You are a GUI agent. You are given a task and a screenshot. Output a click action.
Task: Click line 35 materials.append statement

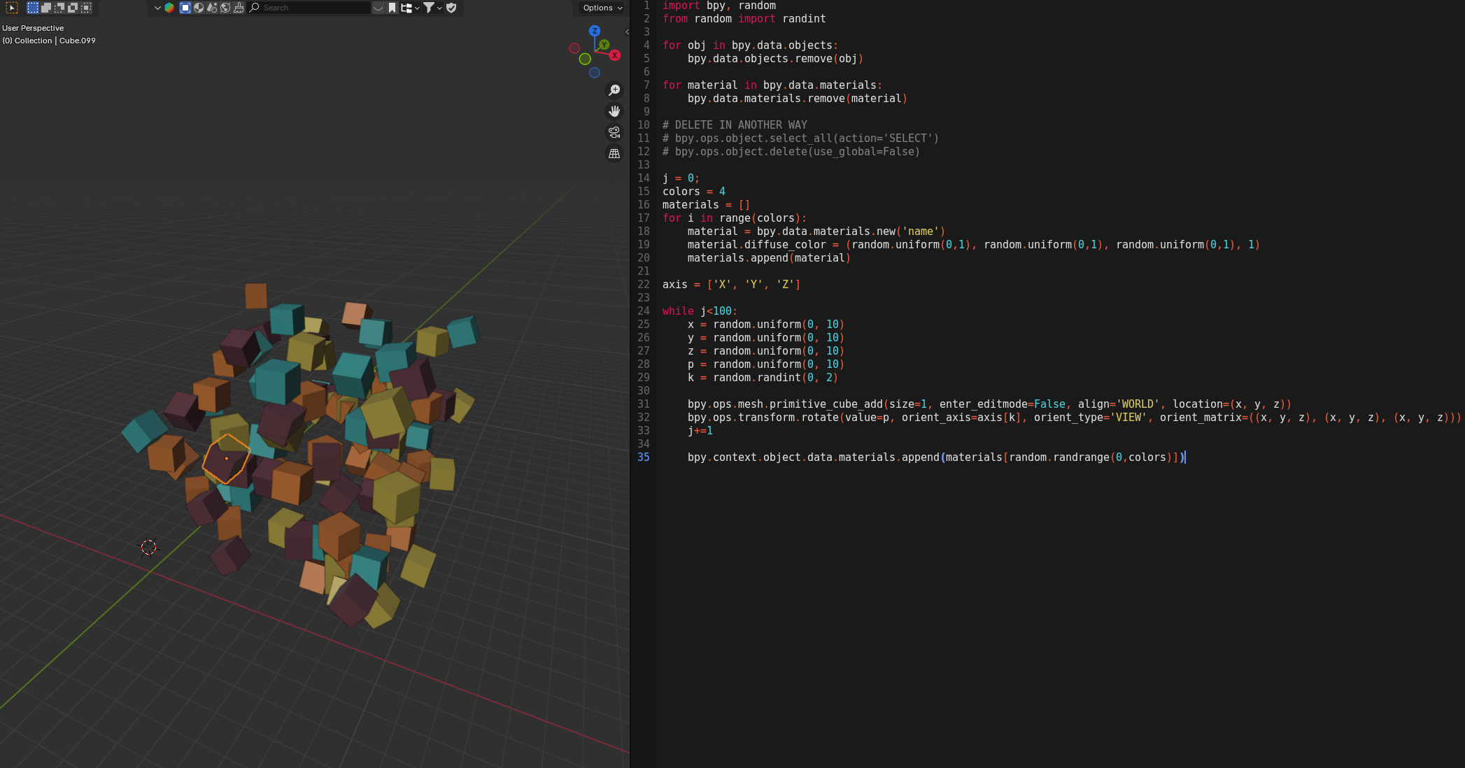936,457
